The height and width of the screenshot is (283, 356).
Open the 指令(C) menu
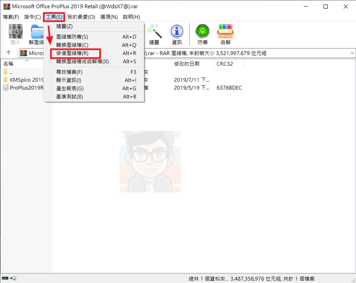point(32,17)
